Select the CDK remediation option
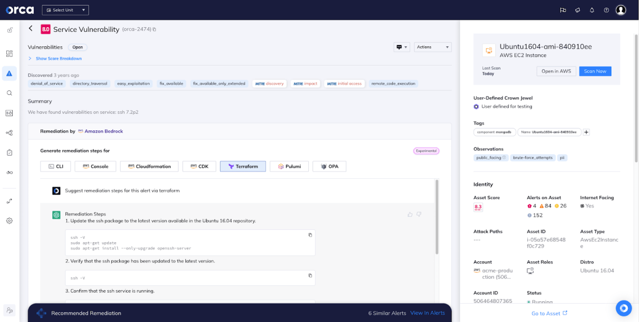 click(199, 167)
